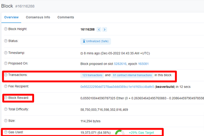204x136 pixels.
Task: Click the block reward 0.055010044590787325 Ether value
Action: [x=102, y=98]
